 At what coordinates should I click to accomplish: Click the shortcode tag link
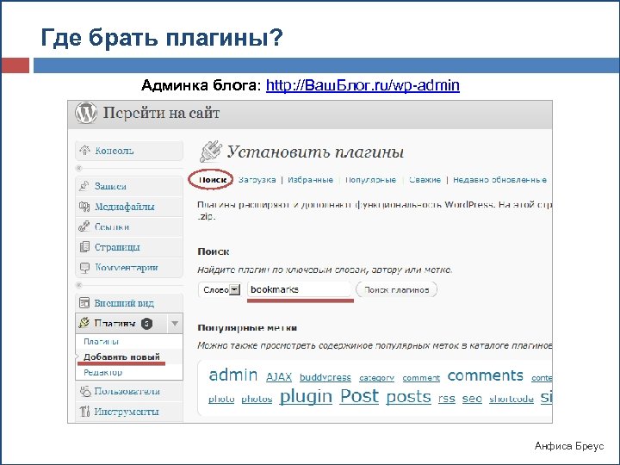tap(512, 400)
